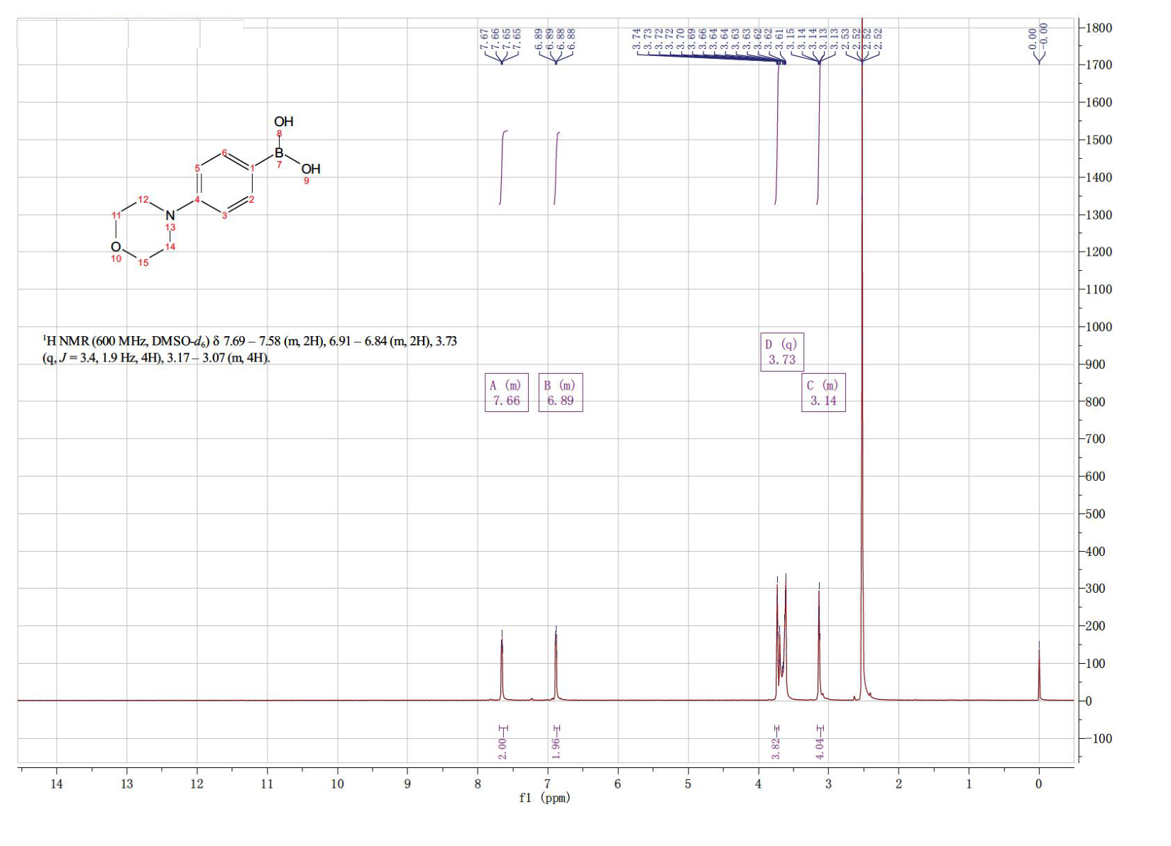Click the aromatic peak near 6.89 ppm
This screenshot has height=846, width=1171.
[x=556, y=663]
